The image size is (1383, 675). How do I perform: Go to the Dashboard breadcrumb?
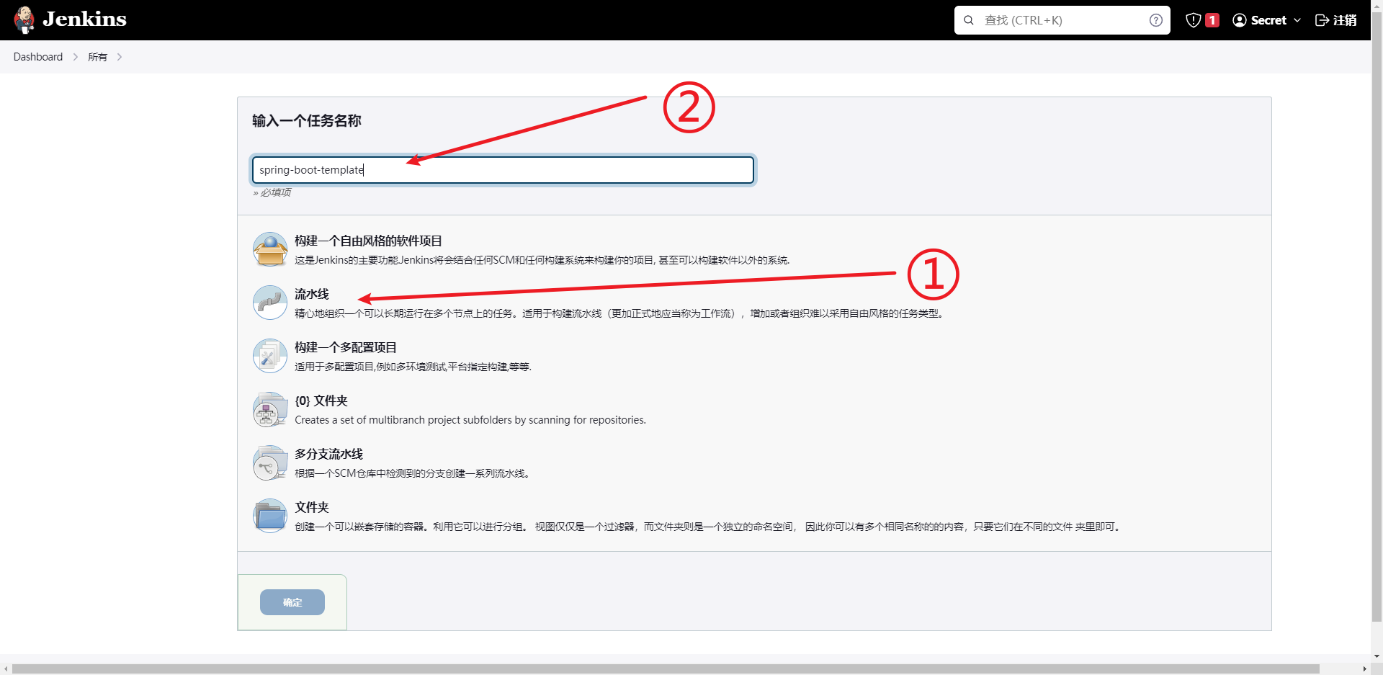pos(38,57)
